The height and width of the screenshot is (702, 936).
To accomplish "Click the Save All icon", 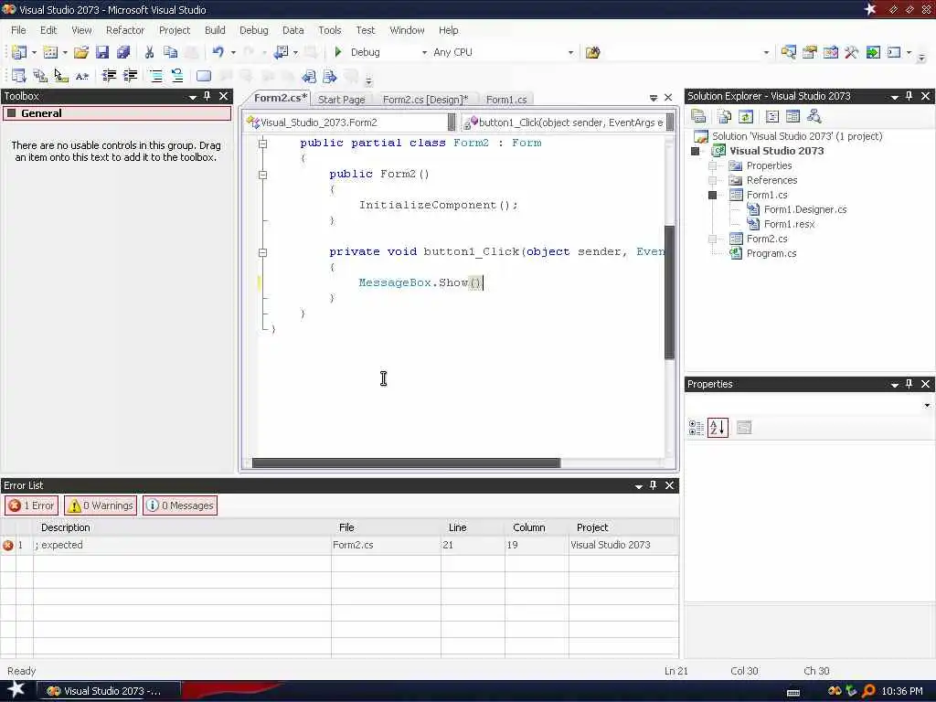I will pos(123,52).
